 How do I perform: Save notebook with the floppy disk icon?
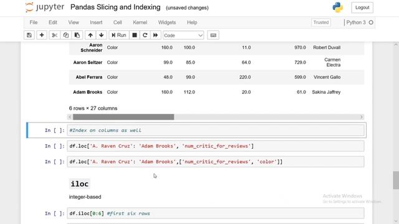click(29, 35)
